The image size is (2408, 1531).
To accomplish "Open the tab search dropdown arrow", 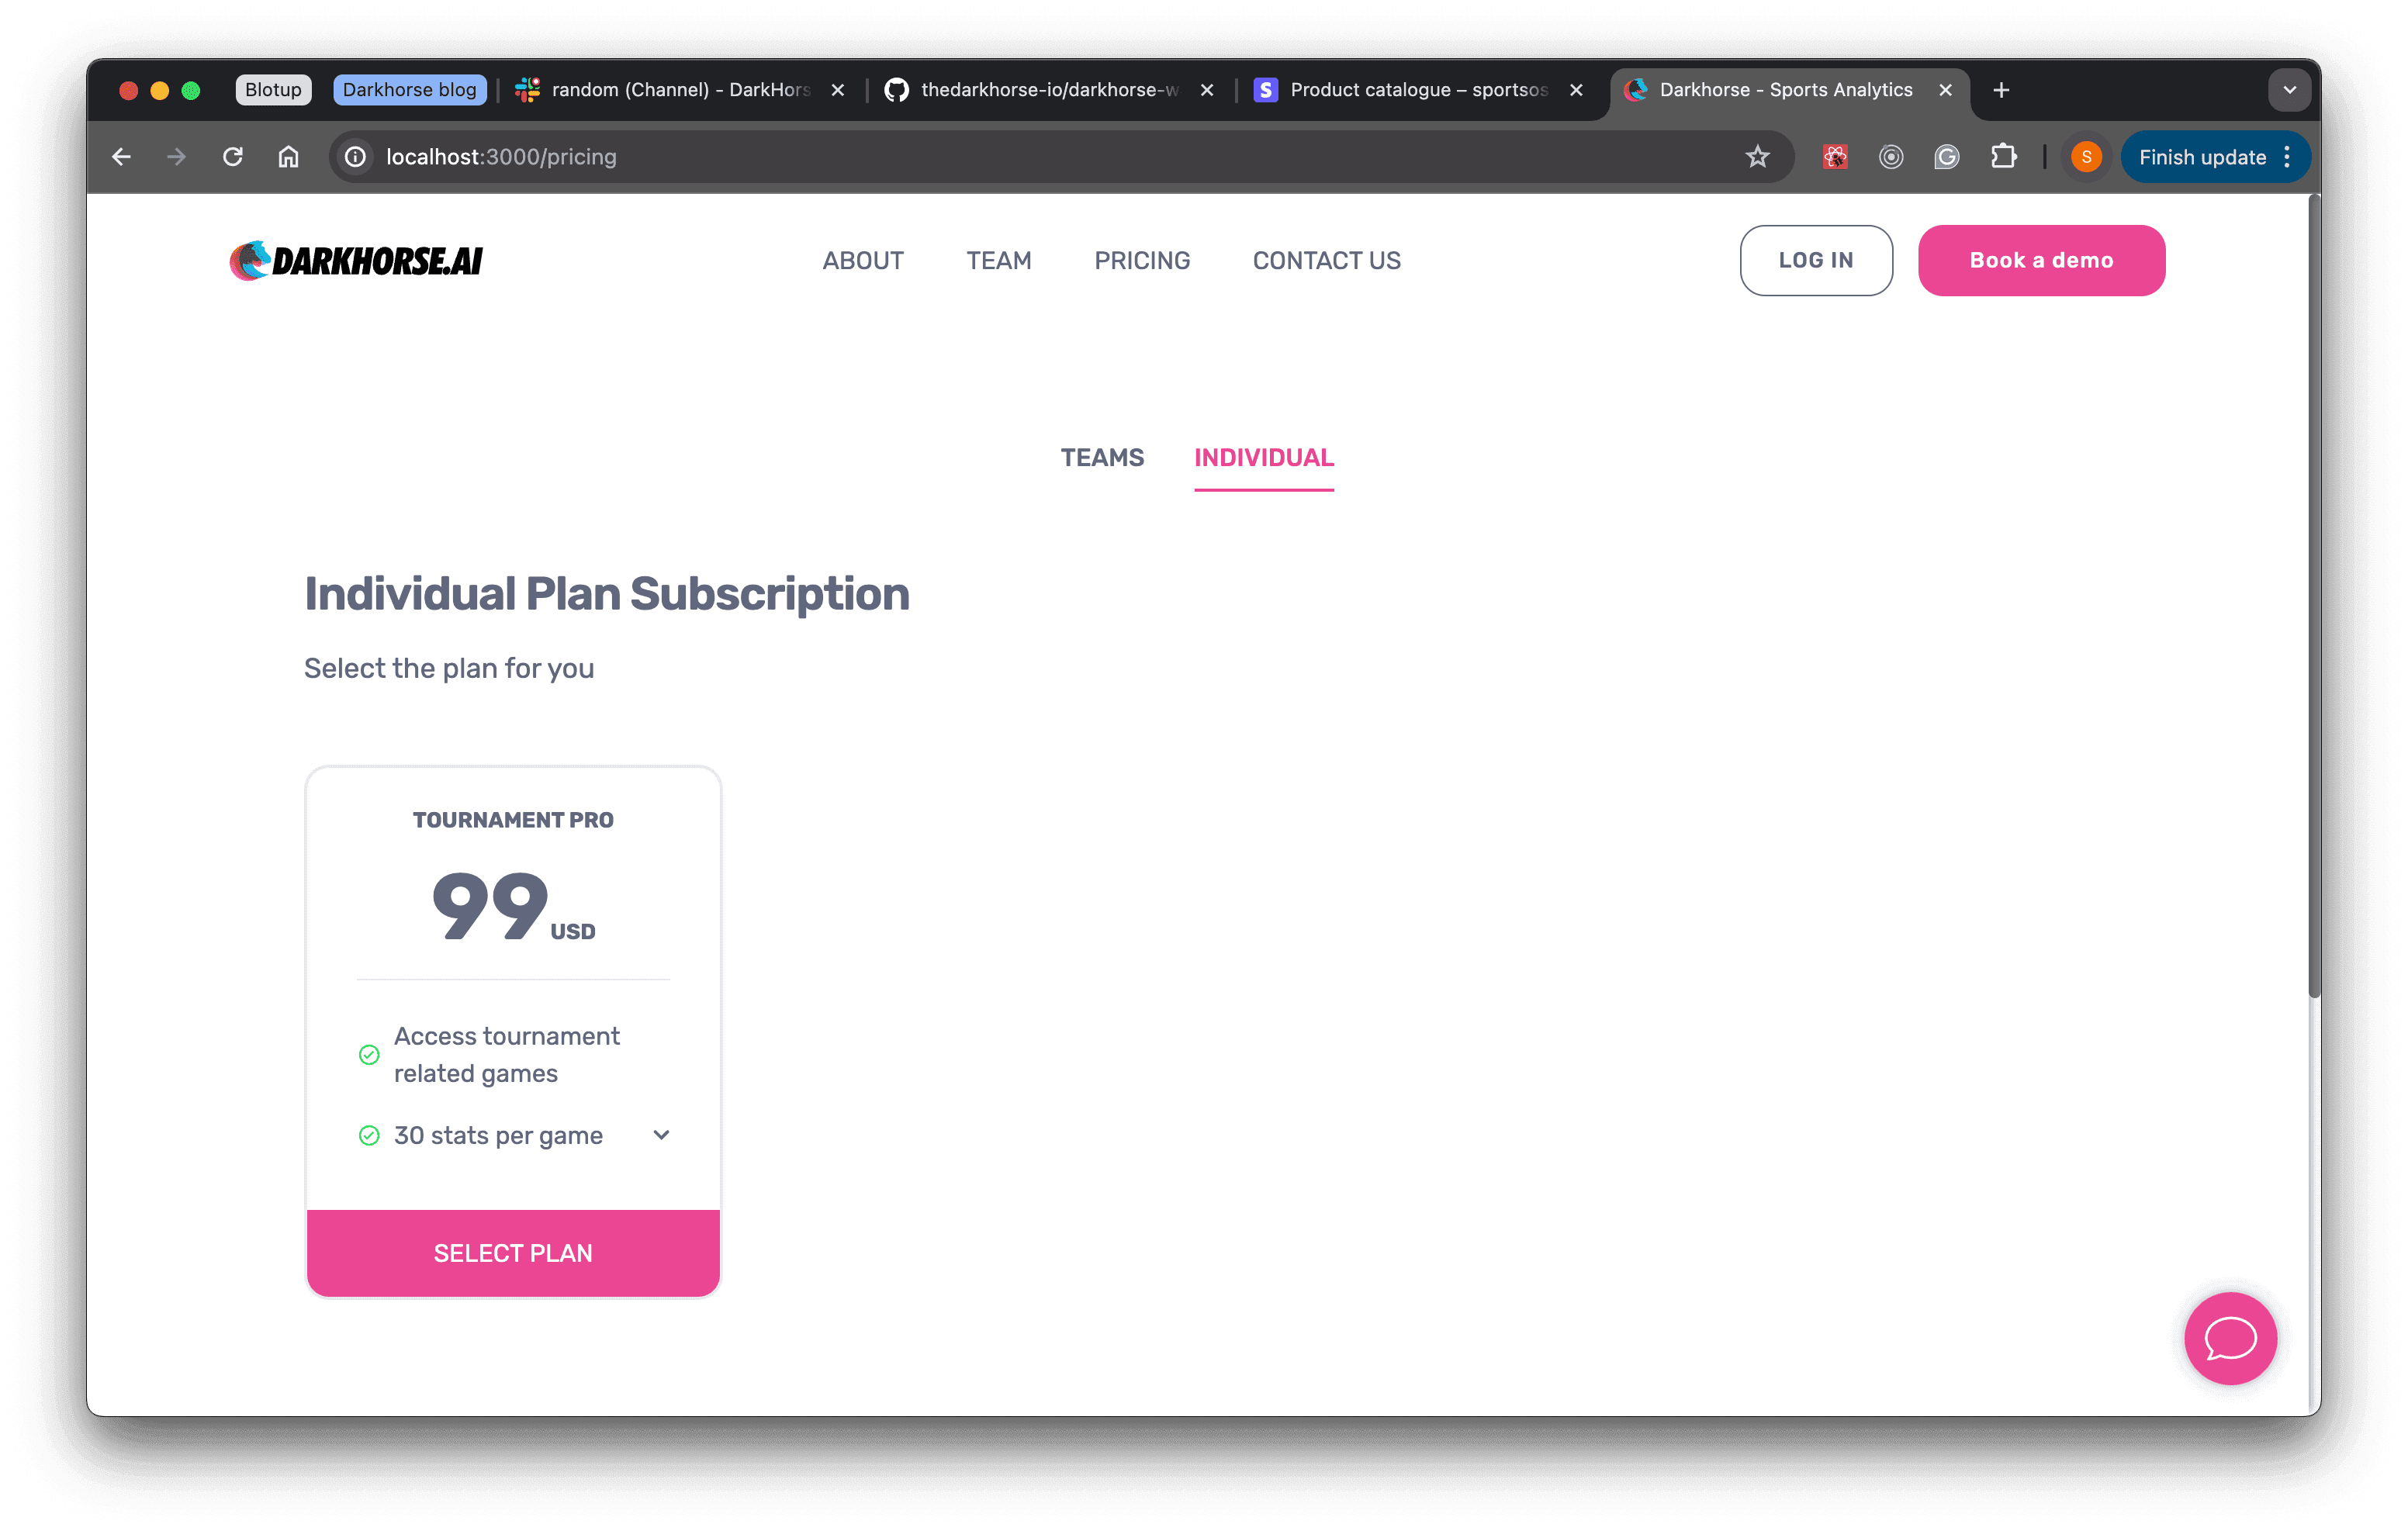I will (x=2289, y=90).
